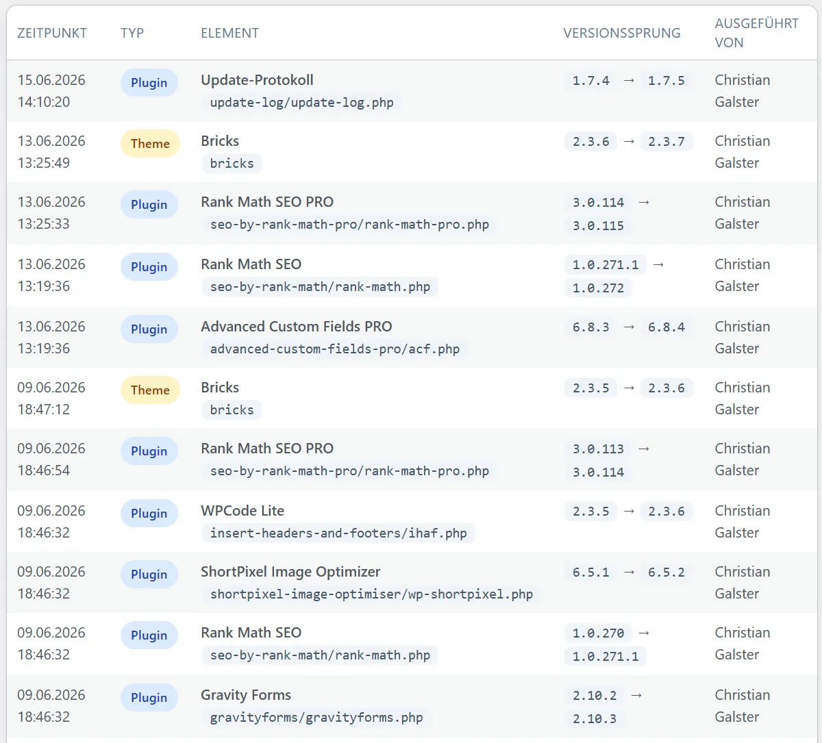Click Advanced Custom Fields PRO name
Screen dimensions: 822x743
(296, 327)
